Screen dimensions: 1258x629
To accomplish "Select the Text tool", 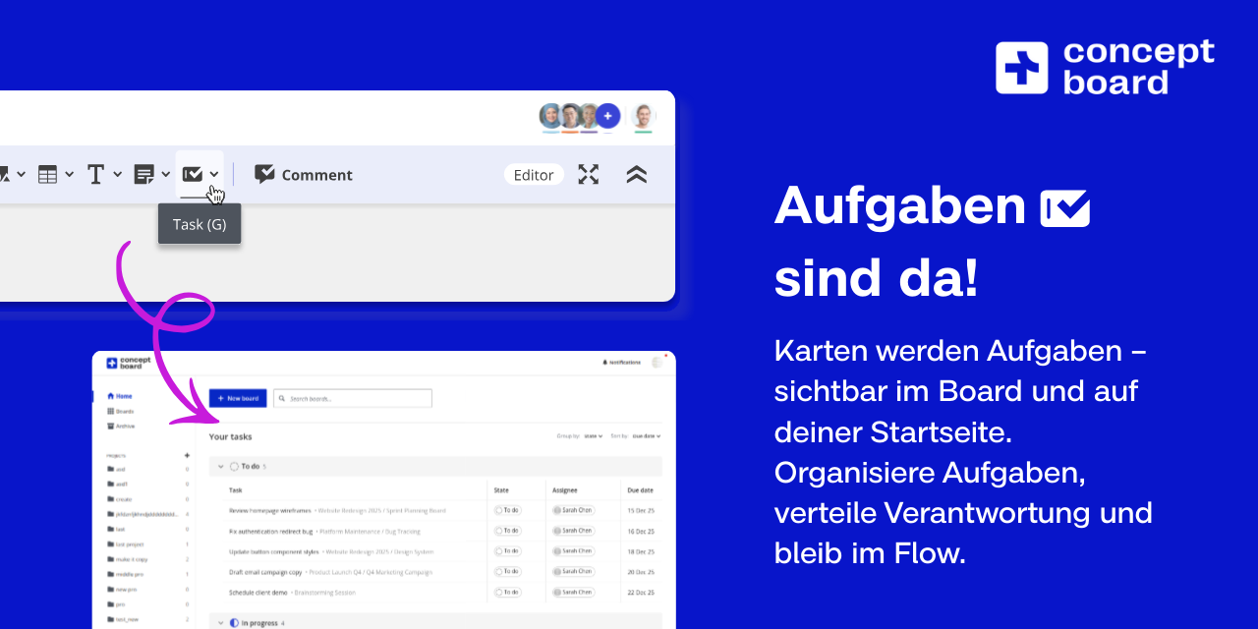I will coord(95,172).
